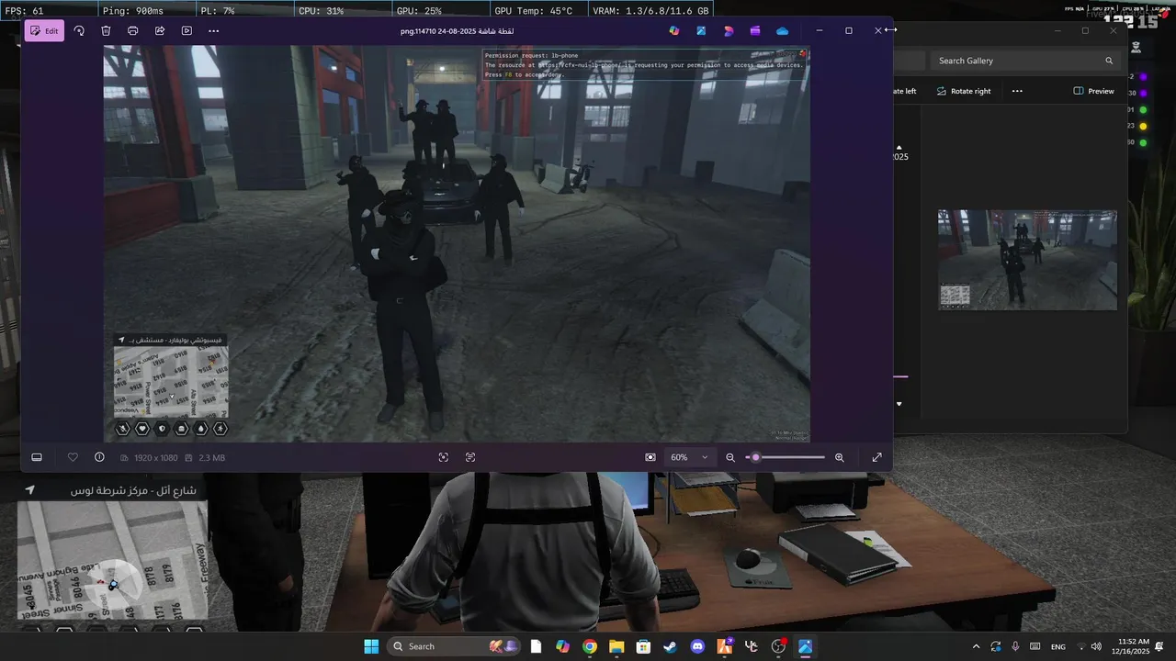Click the scan text icon in bottom bar
Viewport: 1176px width, 661px height.
[470, 457]
